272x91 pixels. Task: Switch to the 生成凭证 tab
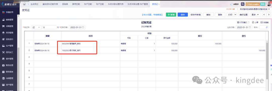click(34, 4)
